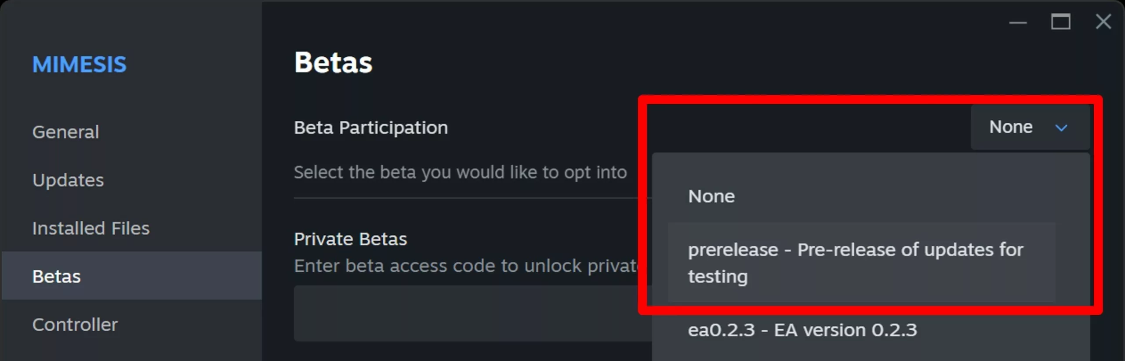Pick the ea0.2.3 EA version option
The image size is (1125, 361).
point(802,330)
